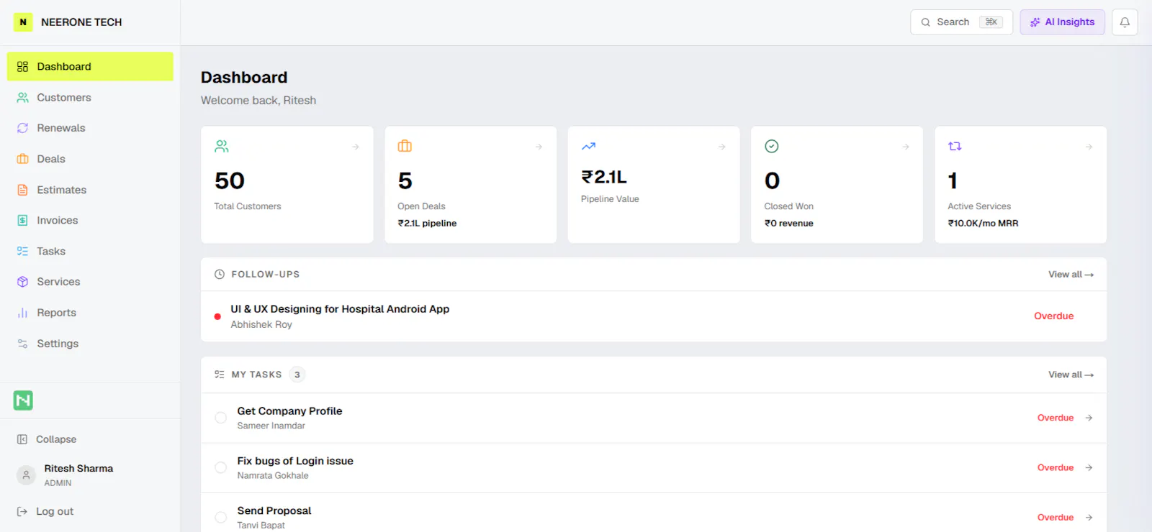This screenshot has height=532, width=1152.
Task: Click ₹10.0K/mo MRR text
Action: pyautogui.click(x=983, y=224)
